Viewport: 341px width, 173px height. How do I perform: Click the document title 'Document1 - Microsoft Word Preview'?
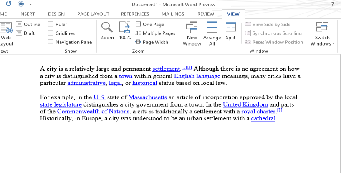[174, 5]
